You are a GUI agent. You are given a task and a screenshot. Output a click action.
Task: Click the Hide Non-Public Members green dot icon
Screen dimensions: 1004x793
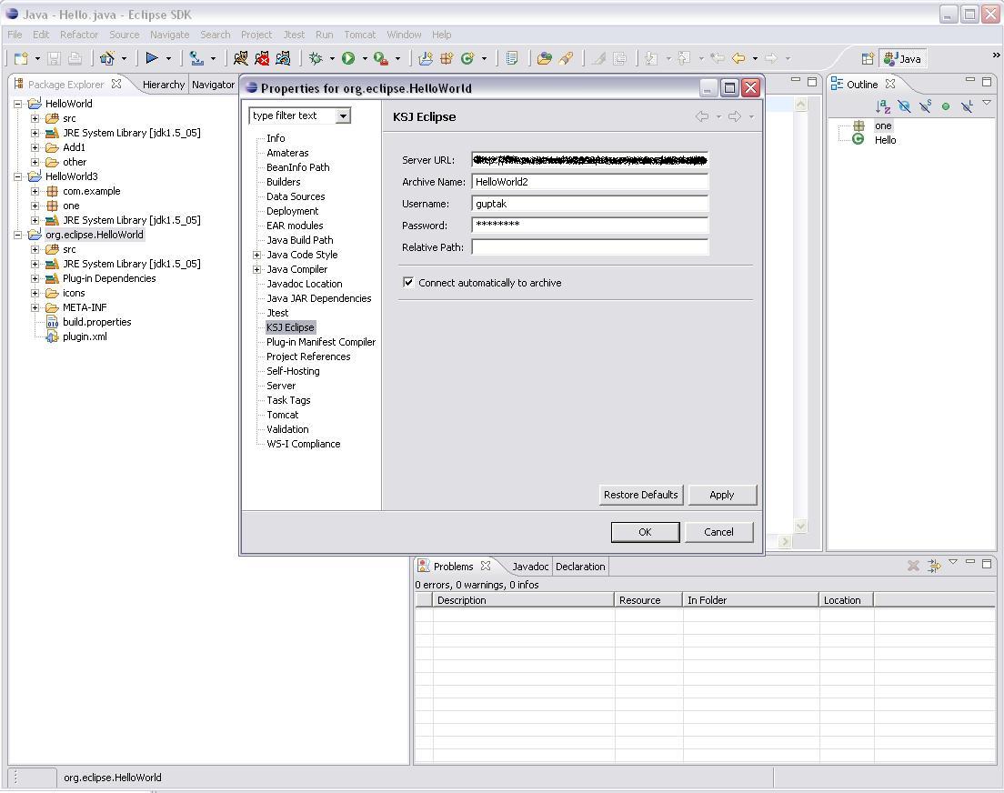pos(946,106)
